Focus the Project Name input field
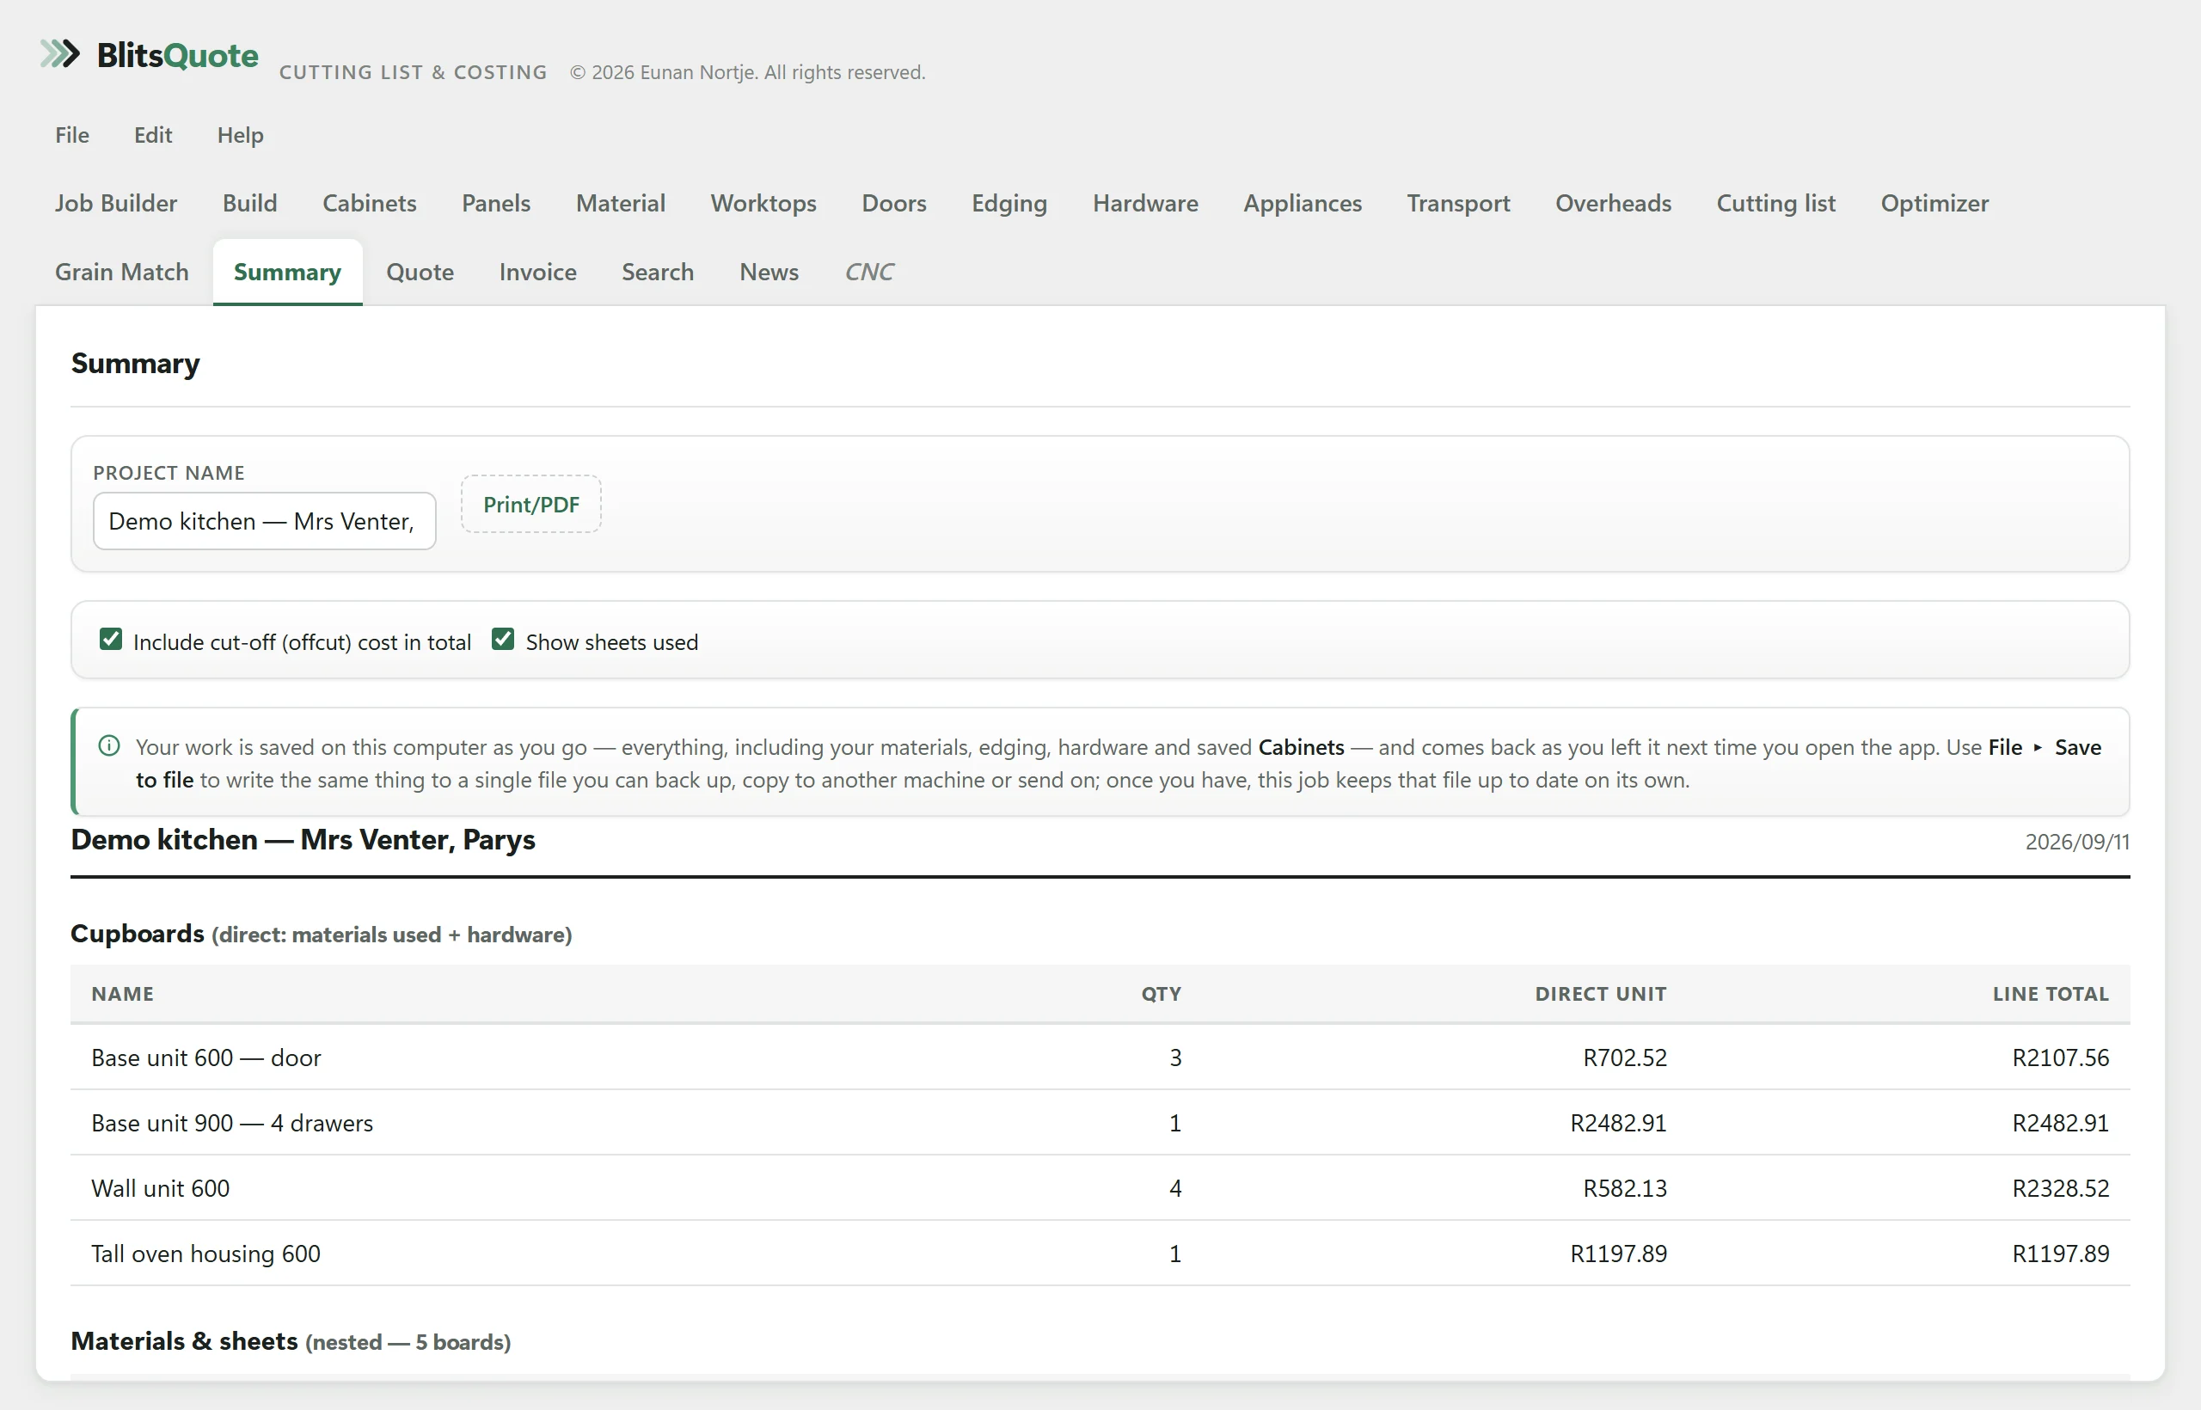The height and width of the screenshot is (1410, 2201). [x=265, y=521]
